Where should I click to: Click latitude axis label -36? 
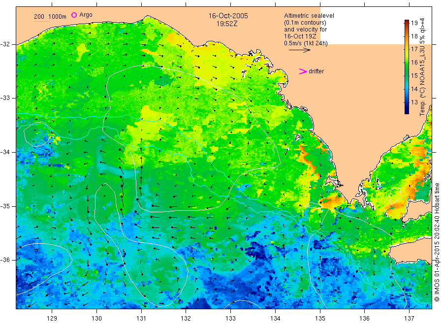coord(5,260)
